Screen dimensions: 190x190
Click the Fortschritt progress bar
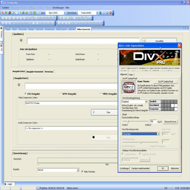[78, 160]
